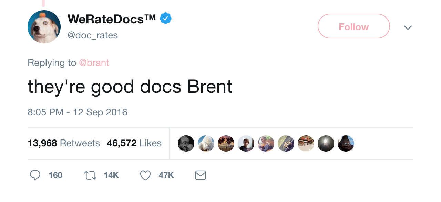Click the blue verified badge
This screenshot has width=441, height=202.
tap(166, 19)
